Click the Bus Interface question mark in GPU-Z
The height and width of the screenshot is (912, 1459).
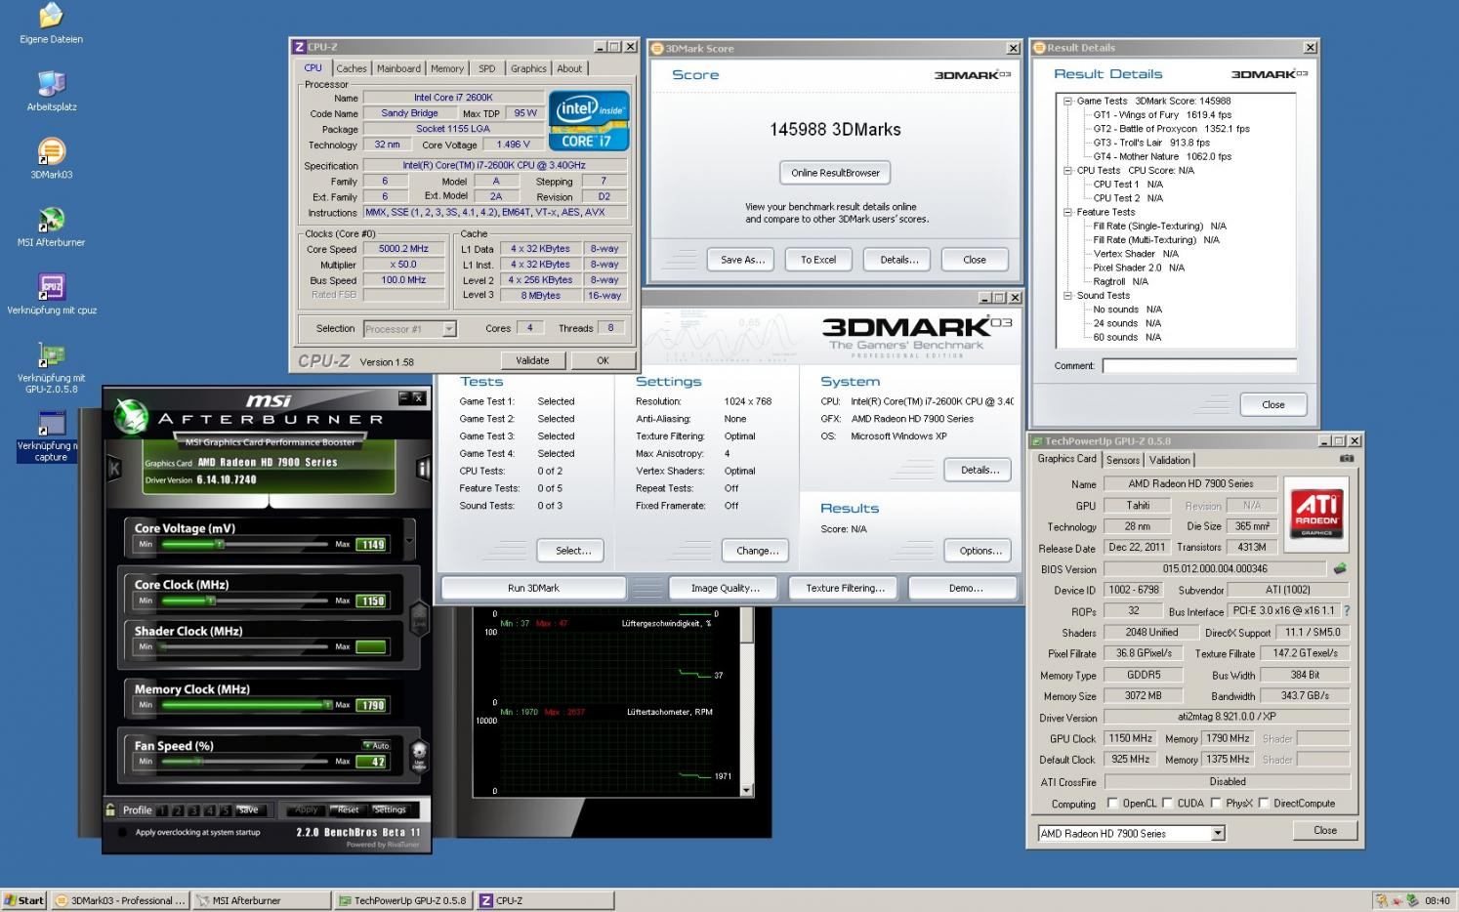coord(1346,610)
